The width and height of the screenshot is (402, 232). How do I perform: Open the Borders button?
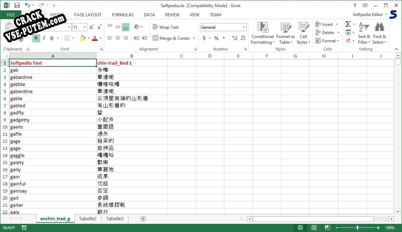[67, 38]
